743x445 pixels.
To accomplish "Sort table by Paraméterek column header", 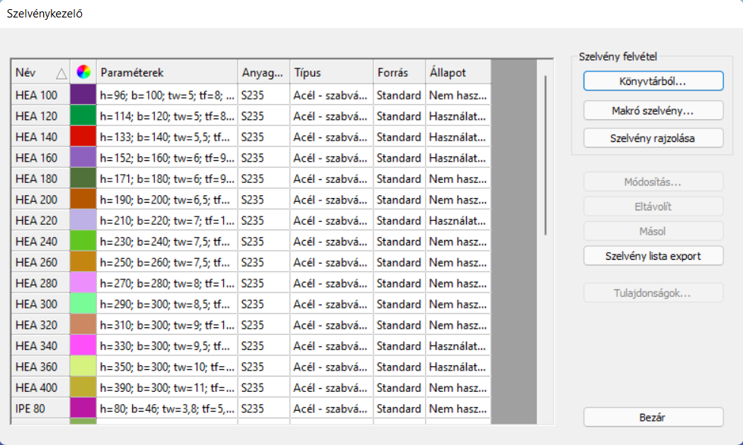I will pyautogui.click(x=167, y=73).
